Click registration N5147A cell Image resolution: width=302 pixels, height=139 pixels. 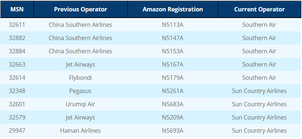(173, 38)
